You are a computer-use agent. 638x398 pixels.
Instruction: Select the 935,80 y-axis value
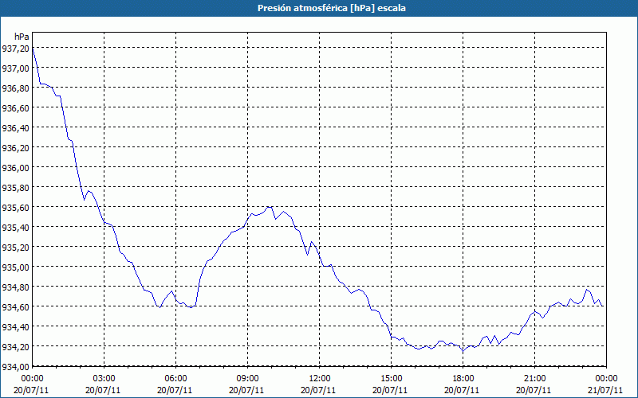click(15, 188)
